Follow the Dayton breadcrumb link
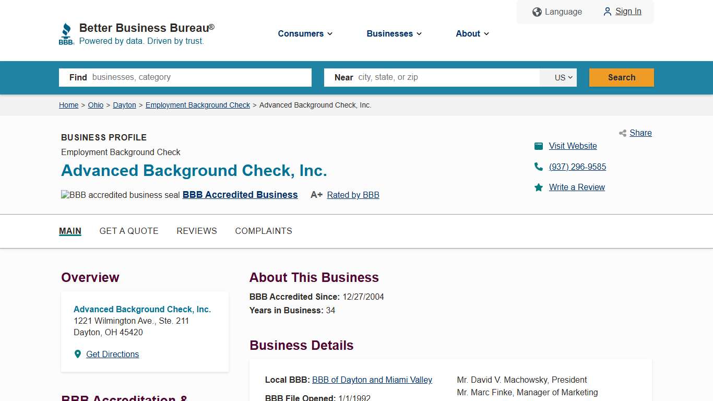The height and width of the screenshot is (401, 713). [124, 105]
